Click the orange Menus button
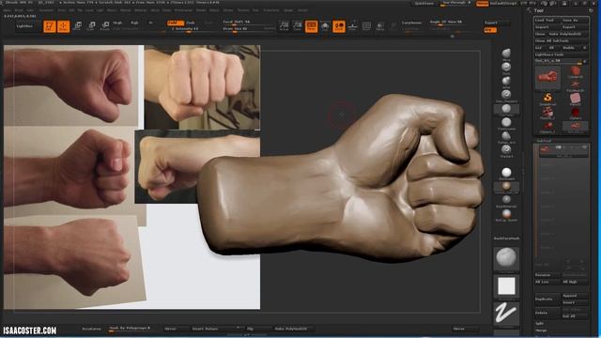The width and height of the screenshot is (601, 338). coord(482,4)
